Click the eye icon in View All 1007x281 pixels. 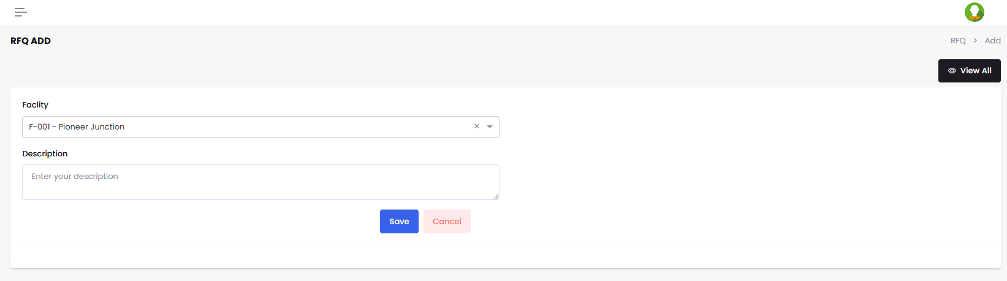[x=952, y=71]
